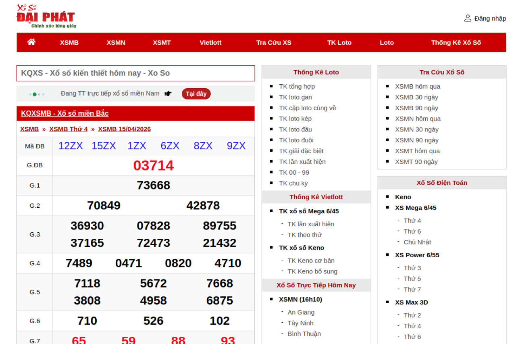Click the pointing hand icon
Image resolution: width=516 pixels, height=344 pixels.
tap(168, 94)
